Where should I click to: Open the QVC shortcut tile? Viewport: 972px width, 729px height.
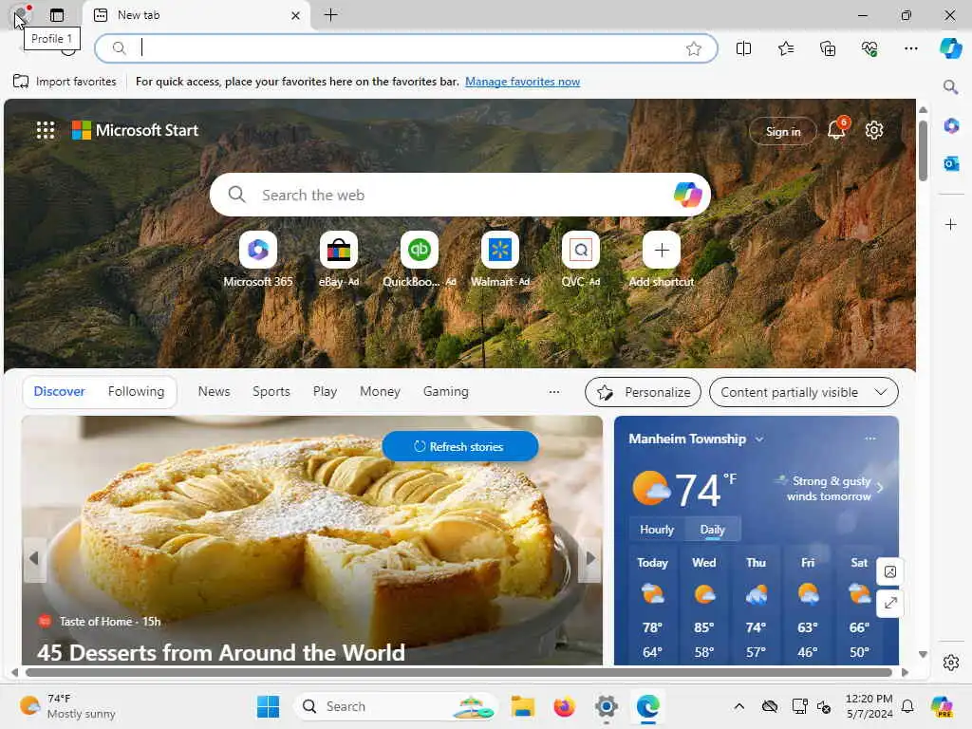[x=581, y=259]
